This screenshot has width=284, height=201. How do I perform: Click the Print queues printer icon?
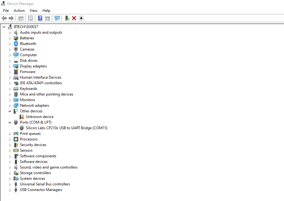coord(16,134)
